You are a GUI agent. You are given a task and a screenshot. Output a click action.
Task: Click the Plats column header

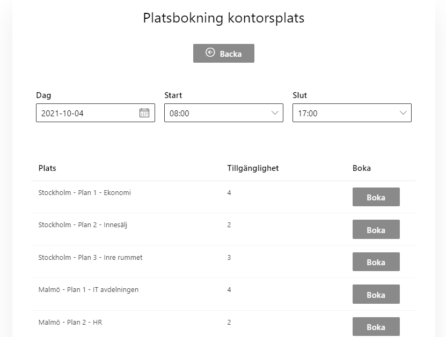click(x=47, y=168)
